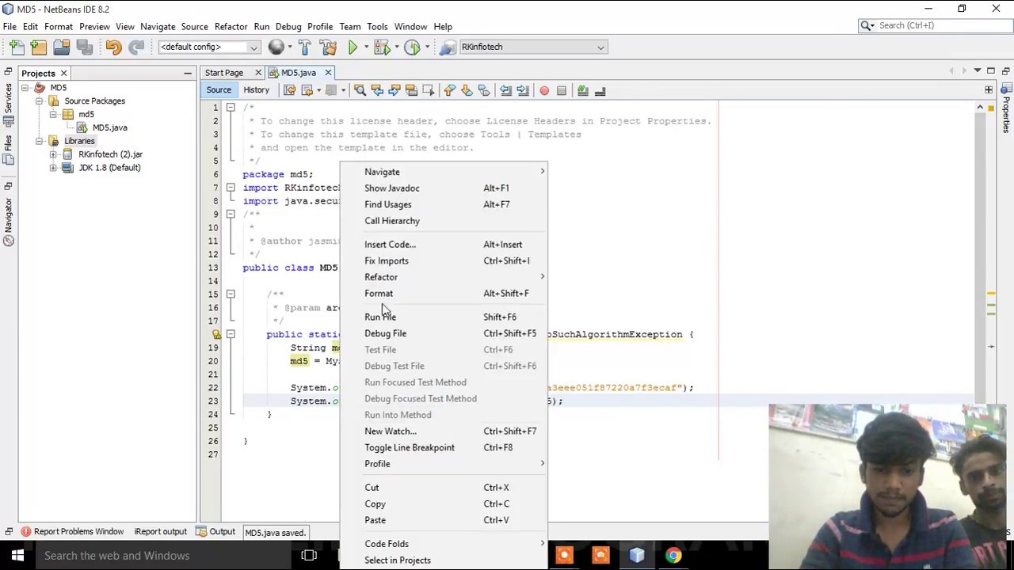
Task: Click the Profile Project toolbar icon
Action: tap(412, 47)
